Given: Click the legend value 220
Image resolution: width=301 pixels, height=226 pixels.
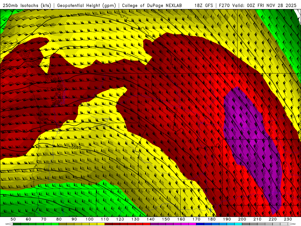Looking at the screenshot, I should (x=273, y=219).
